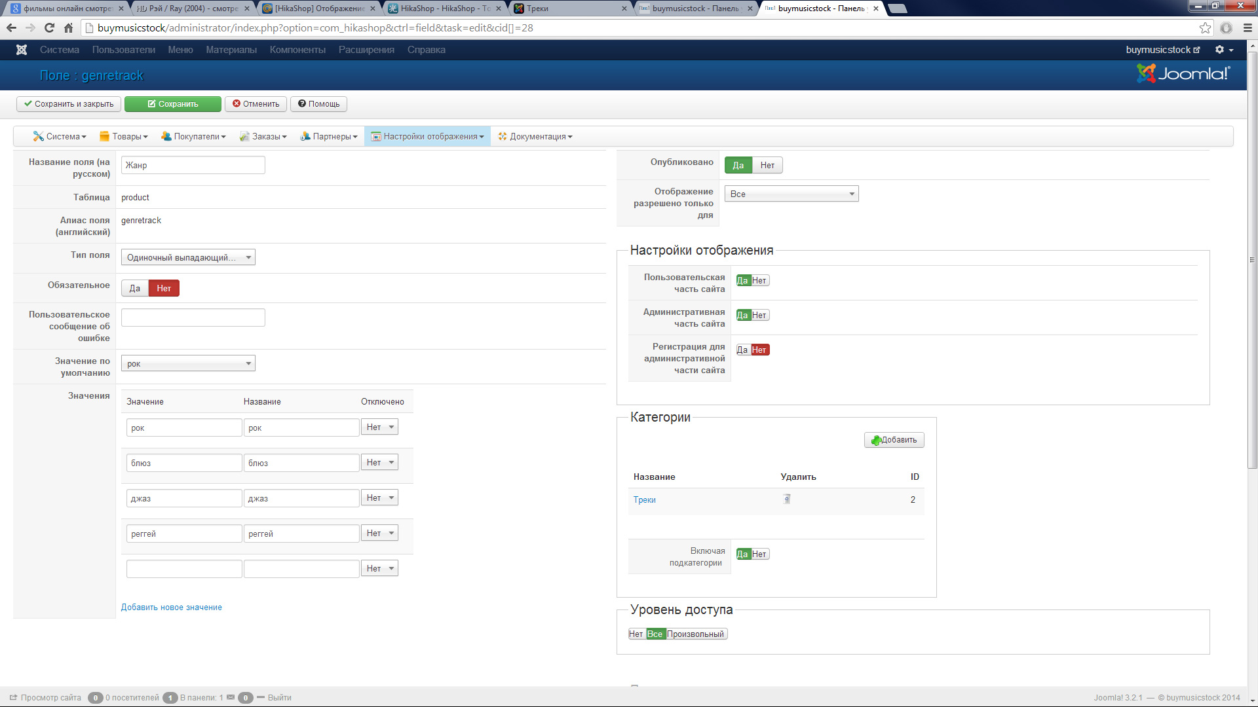Click Добавить новое значение link

pyautogui.click(x=171, y=607)
